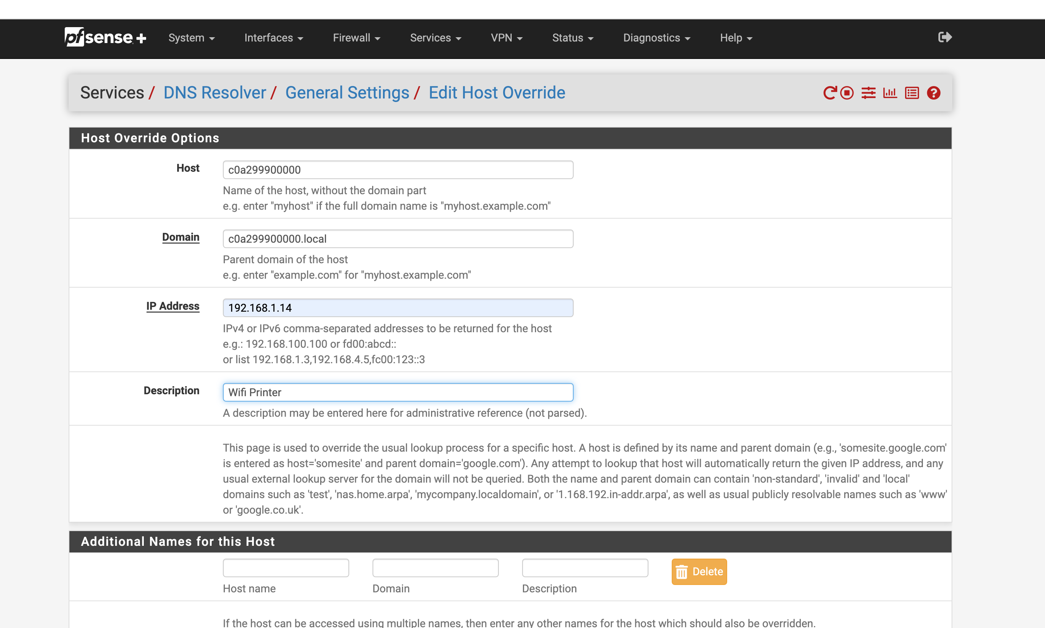Go to General Settings breadcrumb
The image size is (1045, 628).
347,93
